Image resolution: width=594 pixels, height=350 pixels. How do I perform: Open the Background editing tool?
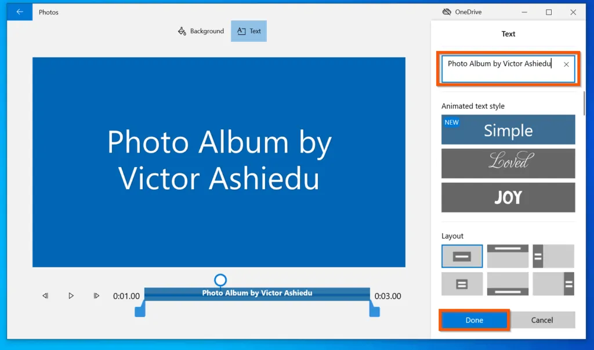201,31
